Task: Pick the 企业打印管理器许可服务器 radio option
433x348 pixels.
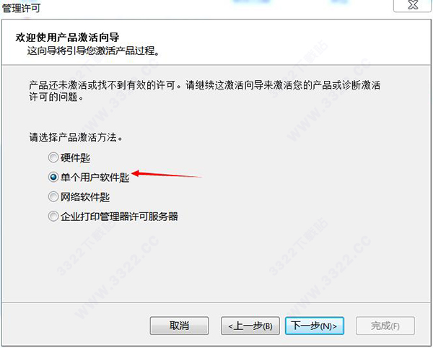Action: pyautogui.click(x=53, y=217)
